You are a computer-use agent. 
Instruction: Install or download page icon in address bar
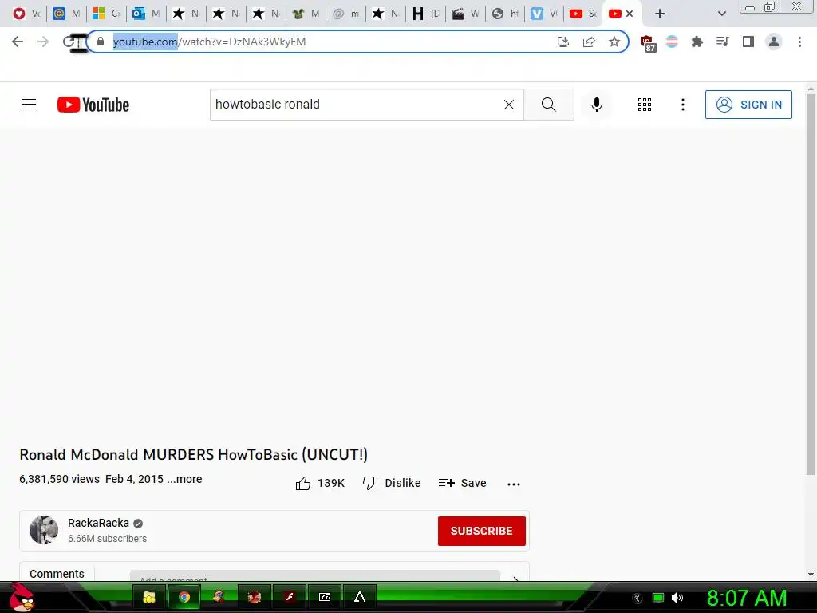563,42
